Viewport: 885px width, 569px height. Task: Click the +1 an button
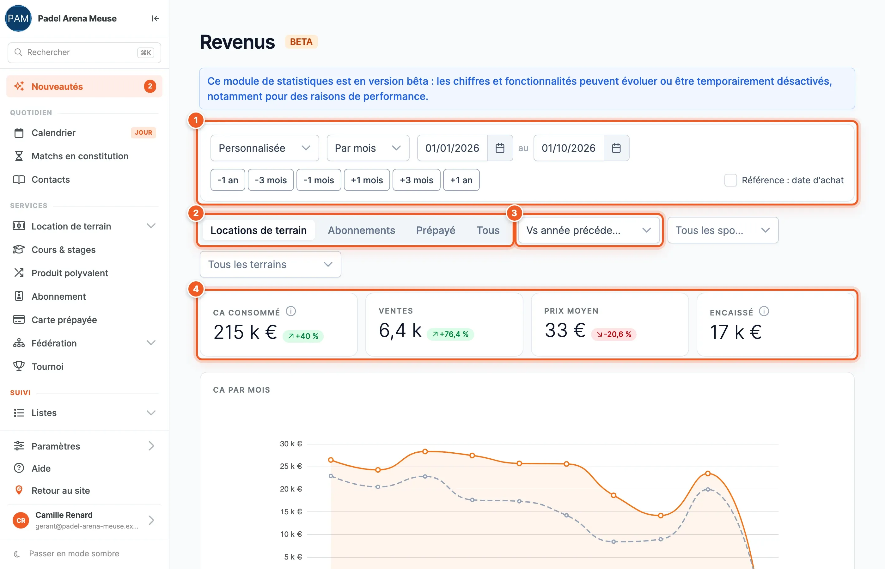pos(461,180)
